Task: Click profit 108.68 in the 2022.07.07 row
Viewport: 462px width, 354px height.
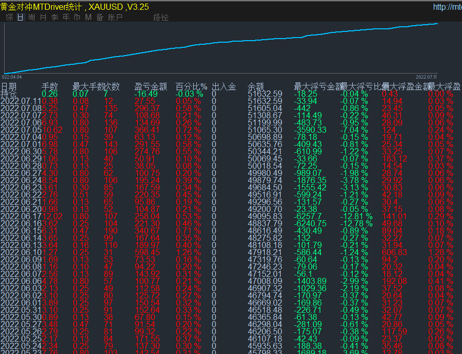Action: 147,116
